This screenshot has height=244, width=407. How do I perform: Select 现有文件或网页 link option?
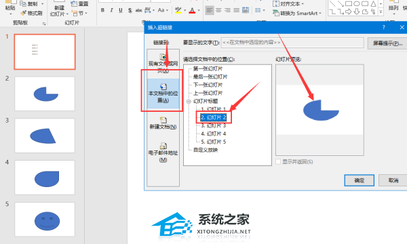(163, 63)
